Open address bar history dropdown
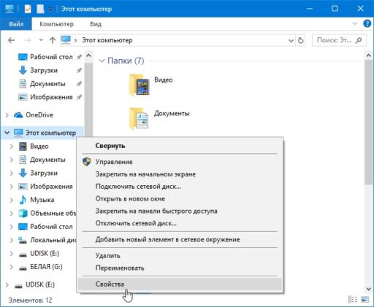Screen dimensions: 374x307 click(291, 40)
